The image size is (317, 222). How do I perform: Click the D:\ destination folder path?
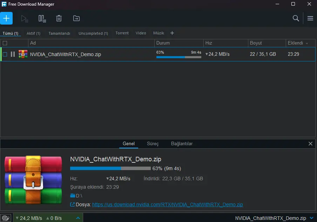click(x=79, y=196)
